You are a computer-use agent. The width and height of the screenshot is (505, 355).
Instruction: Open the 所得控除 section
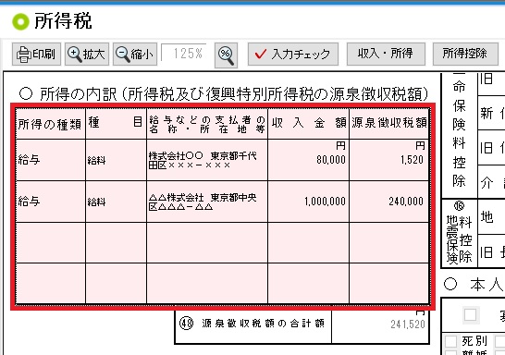pos(465,54)
